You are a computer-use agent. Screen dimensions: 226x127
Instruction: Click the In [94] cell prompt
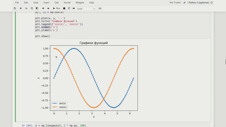[x=28, y=126]
